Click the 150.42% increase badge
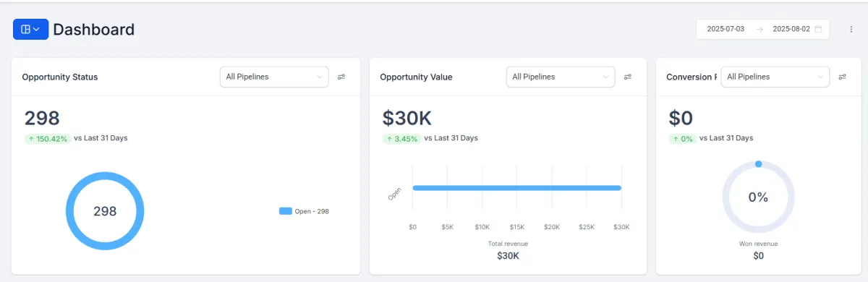868x282 pixels. [47, 138]
